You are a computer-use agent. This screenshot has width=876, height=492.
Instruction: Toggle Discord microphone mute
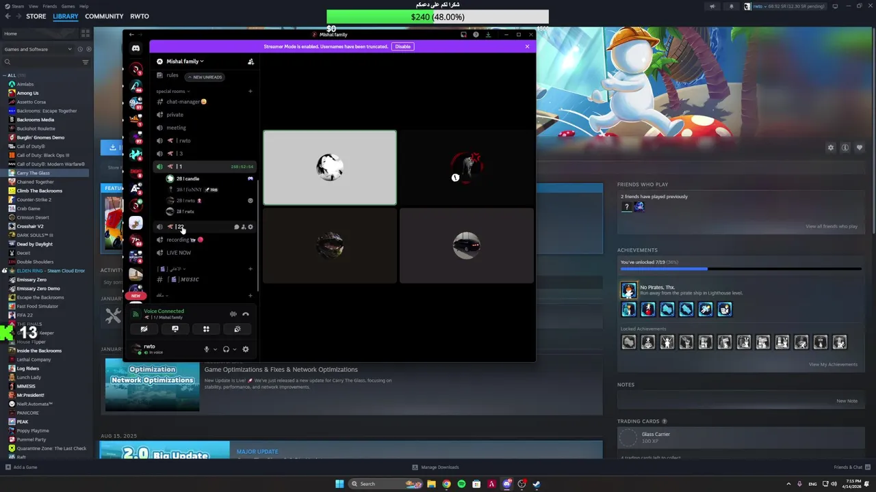[207, 349]
